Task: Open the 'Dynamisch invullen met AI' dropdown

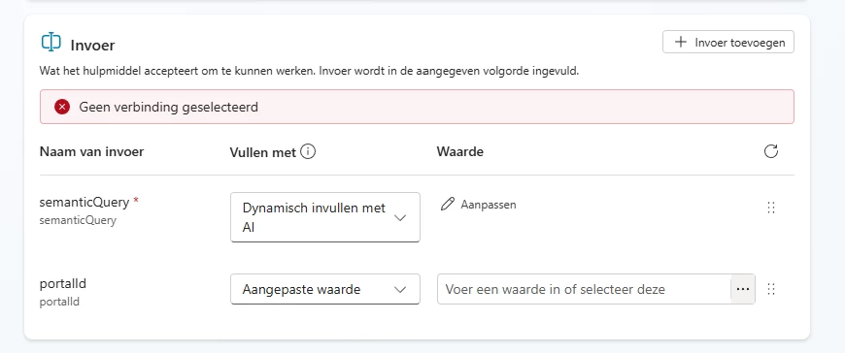Action: tap(325, 217)
